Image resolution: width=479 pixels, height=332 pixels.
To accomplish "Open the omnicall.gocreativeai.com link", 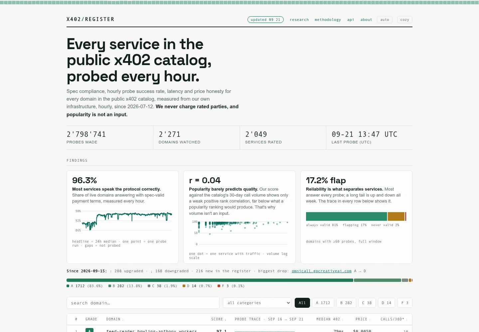I will click(x=322, y=271).
